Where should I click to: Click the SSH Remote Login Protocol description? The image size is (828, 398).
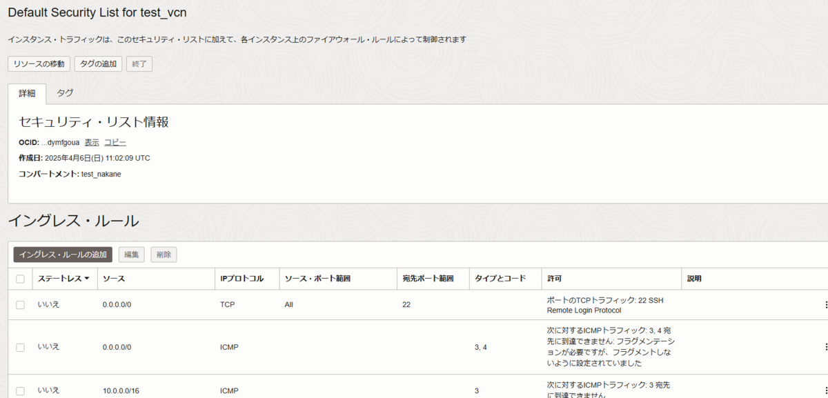coord(605,305)
